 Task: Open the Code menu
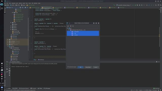(17, 3)
